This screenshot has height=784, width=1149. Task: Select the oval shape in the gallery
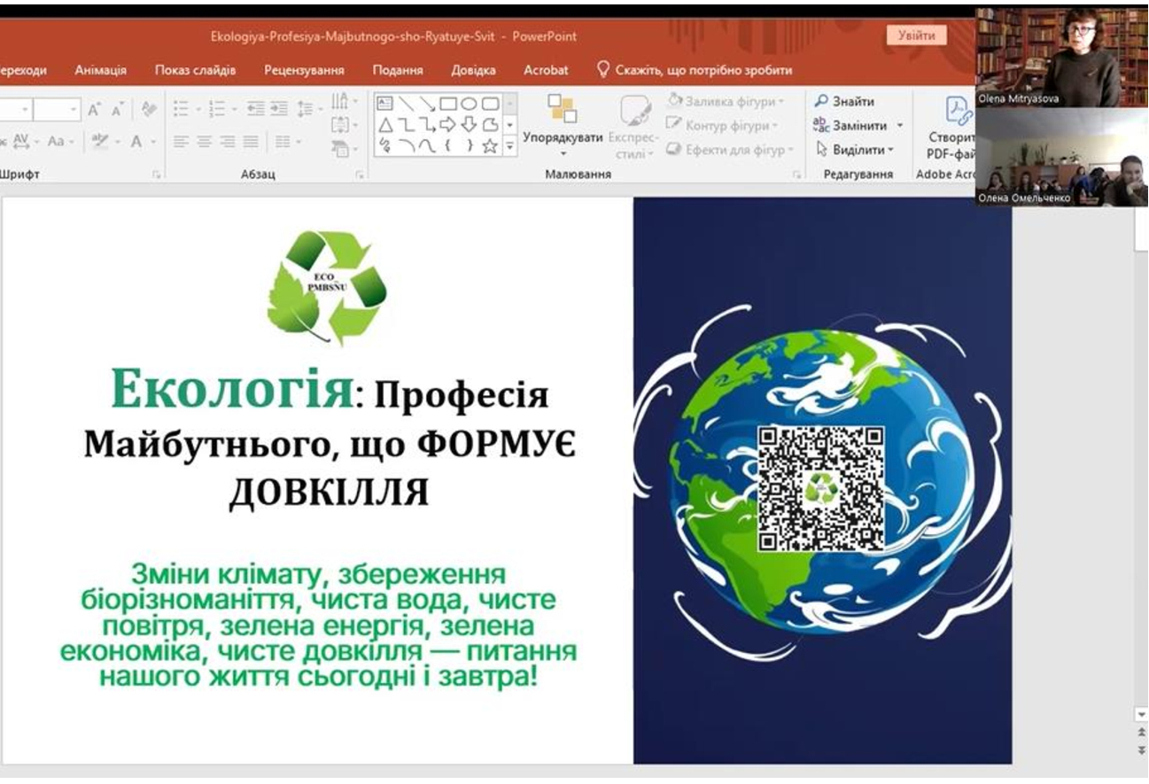[x=470, y=104]
